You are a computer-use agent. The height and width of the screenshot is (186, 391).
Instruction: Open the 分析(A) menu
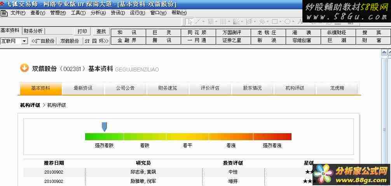pos(98,13)
